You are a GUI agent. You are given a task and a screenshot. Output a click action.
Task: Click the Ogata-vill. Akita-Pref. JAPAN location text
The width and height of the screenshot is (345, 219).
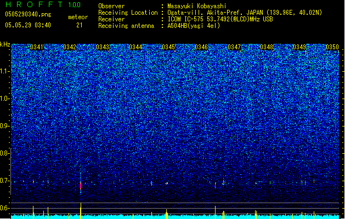point(245,13)
